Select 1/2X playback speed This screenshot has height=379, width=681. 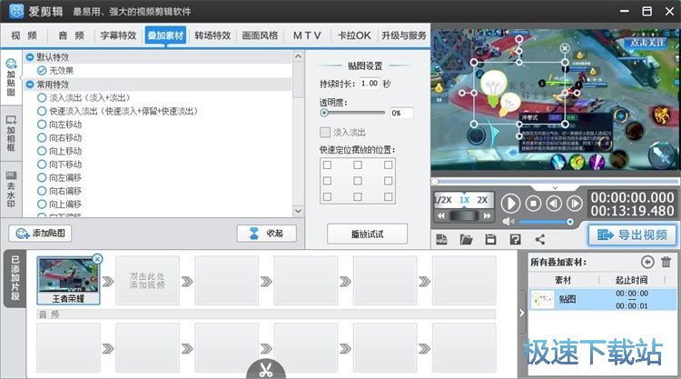(x=443, y=200)
